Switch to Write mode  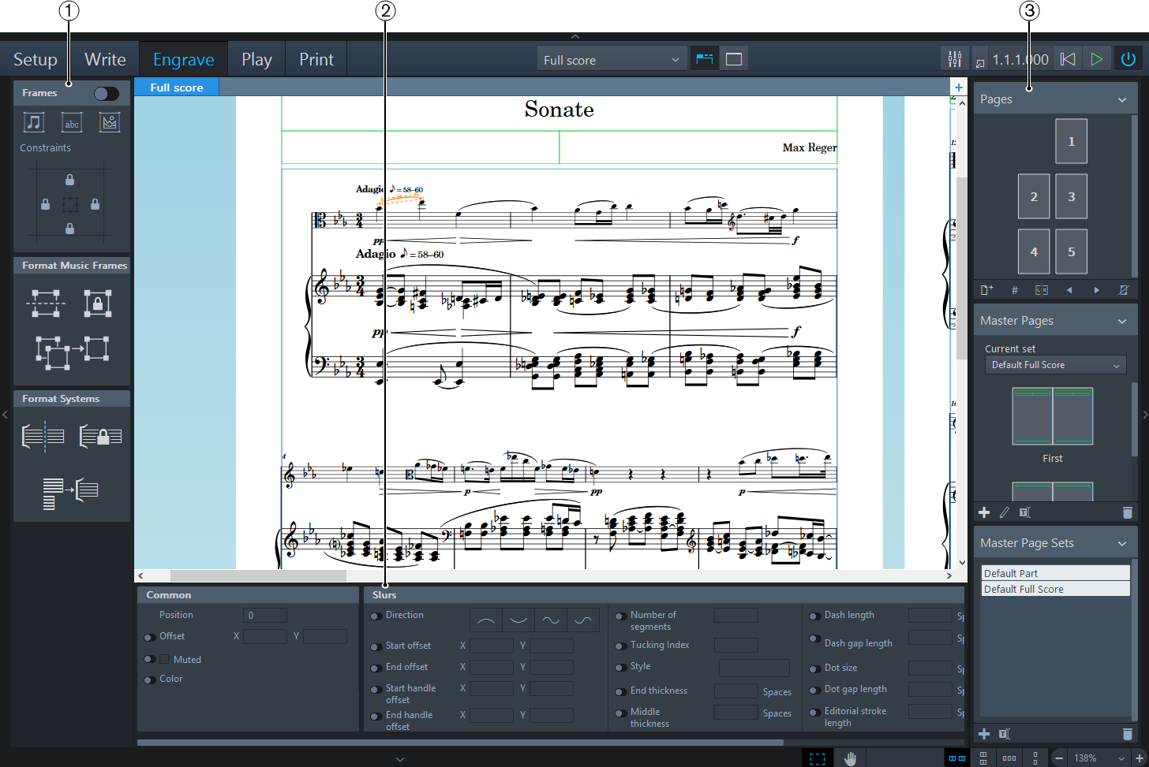click(x=105, y=59)
